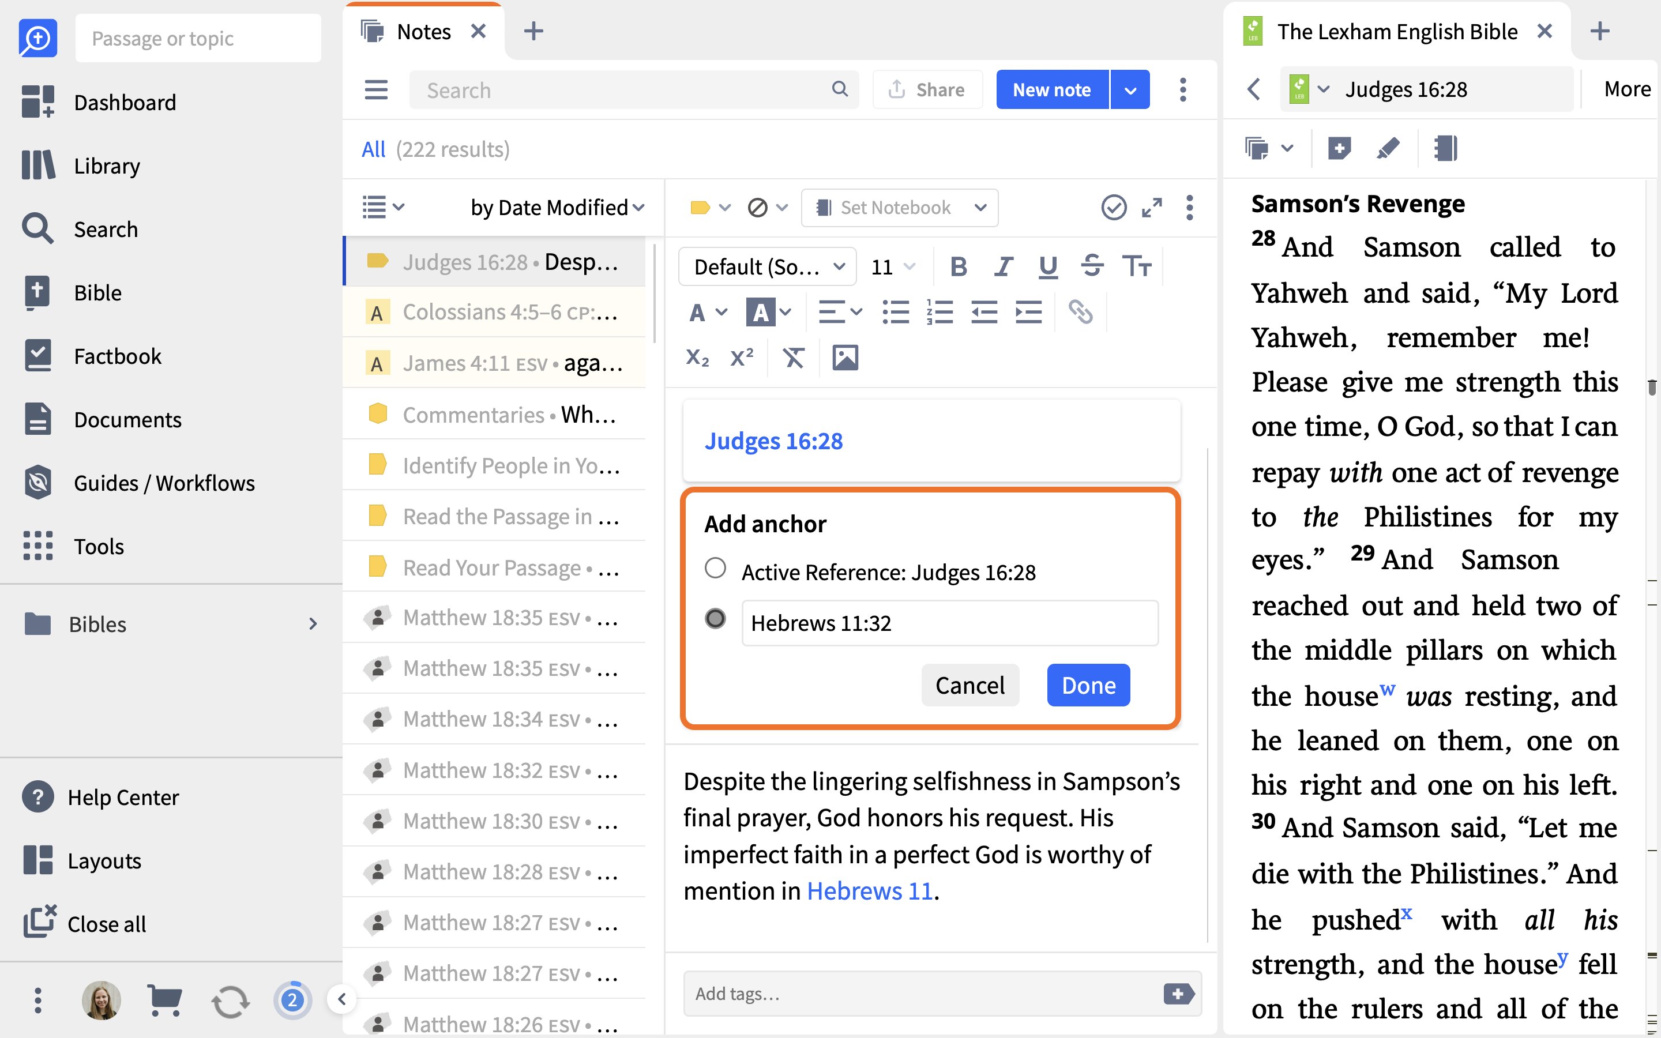The image size is (1661, 1038).
Task: Apply superscript formatting
Action: (741, 358)
